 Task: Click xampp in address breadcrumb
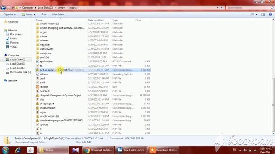[x=61, y=8]
